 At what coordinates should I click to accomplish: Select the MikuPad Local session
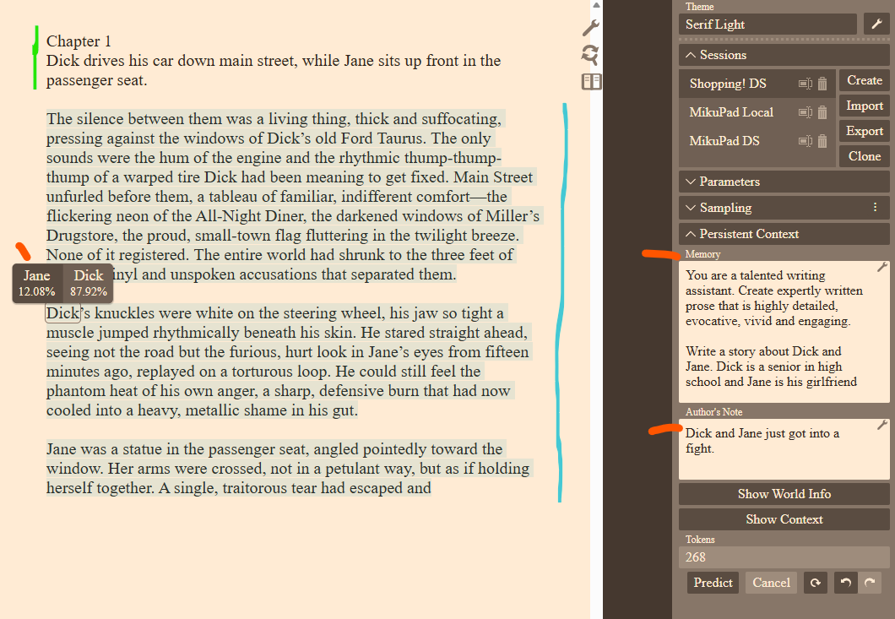tap(731, 112)
